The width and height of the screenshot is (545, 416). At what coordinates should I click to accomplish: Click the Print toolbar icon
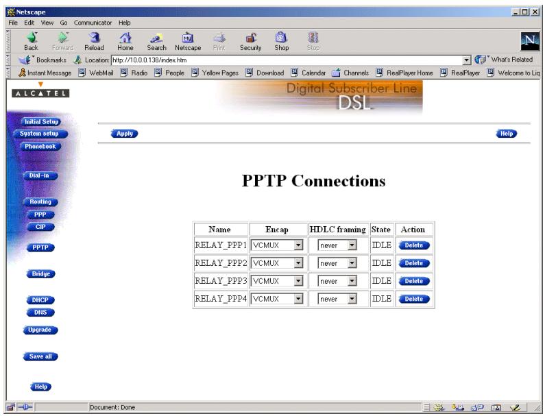click(x=219, y=41)
